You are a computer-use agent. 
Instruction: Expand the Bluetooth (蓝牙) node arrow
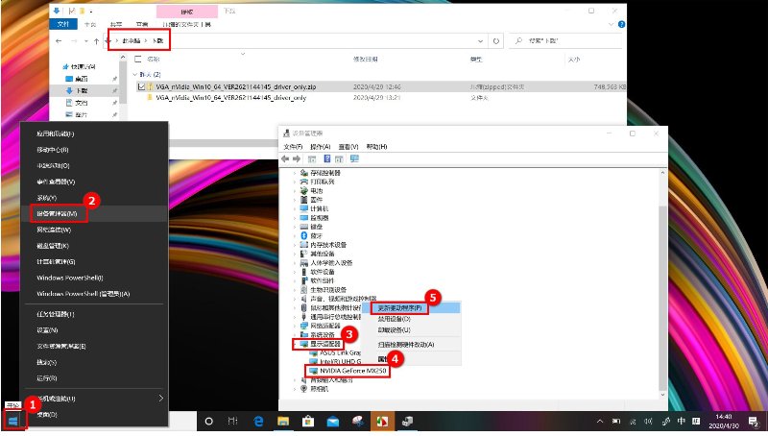coord(295,235)
